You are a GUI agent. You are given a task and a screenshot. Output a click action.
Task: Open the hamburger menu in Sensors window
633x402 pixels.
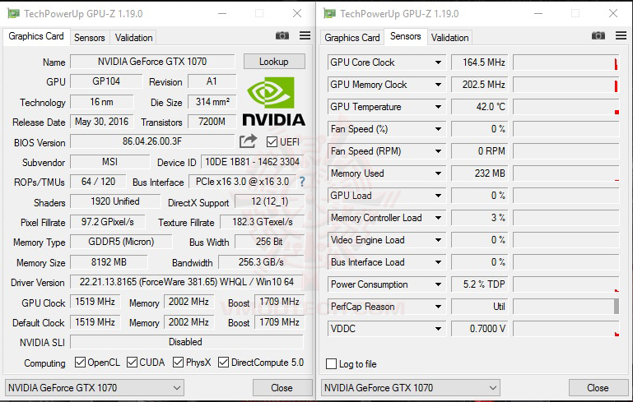click(621, 36)
